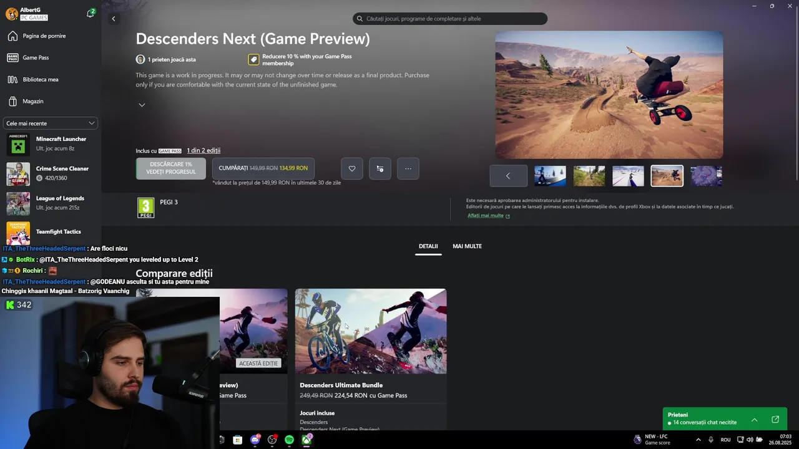Click the ROU language indicator
The height and width of the screenshot is (449, 799).
[x=725, y=440]
